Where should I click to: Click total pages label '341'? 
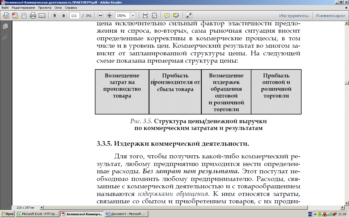click(x=89, y=16)
